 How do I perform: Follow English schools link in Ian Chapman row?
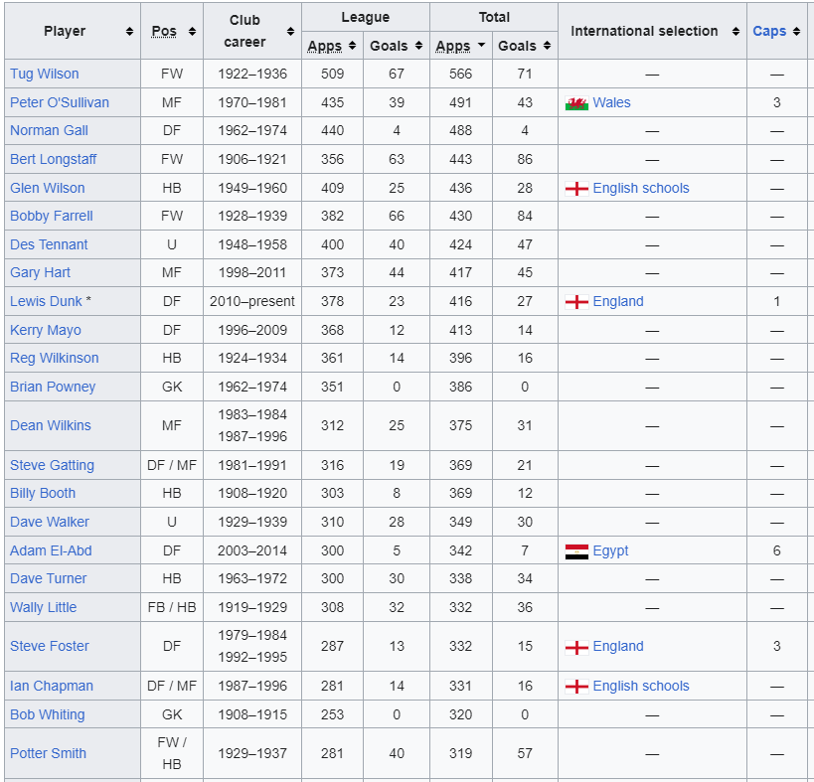coord(641,686)
